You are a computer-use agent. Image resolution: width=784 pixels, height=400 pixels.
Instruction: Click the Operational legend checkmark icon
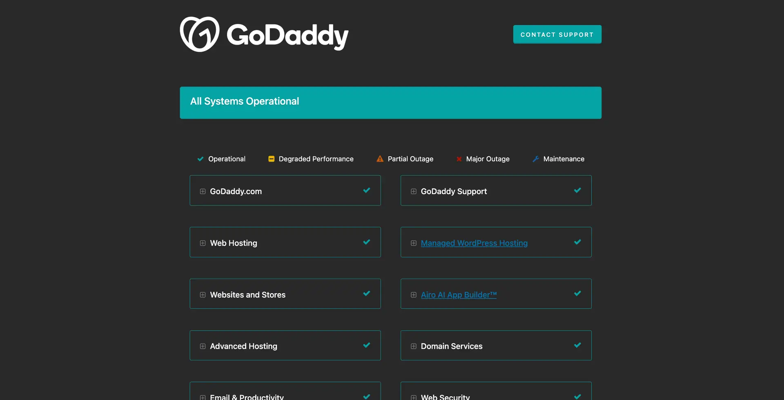point(200,159)
